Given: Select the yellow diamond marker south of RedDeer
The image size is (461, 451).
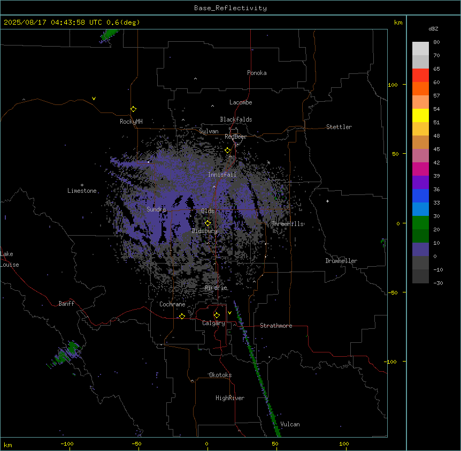Looking at the screenshot, I should (227, 151).
